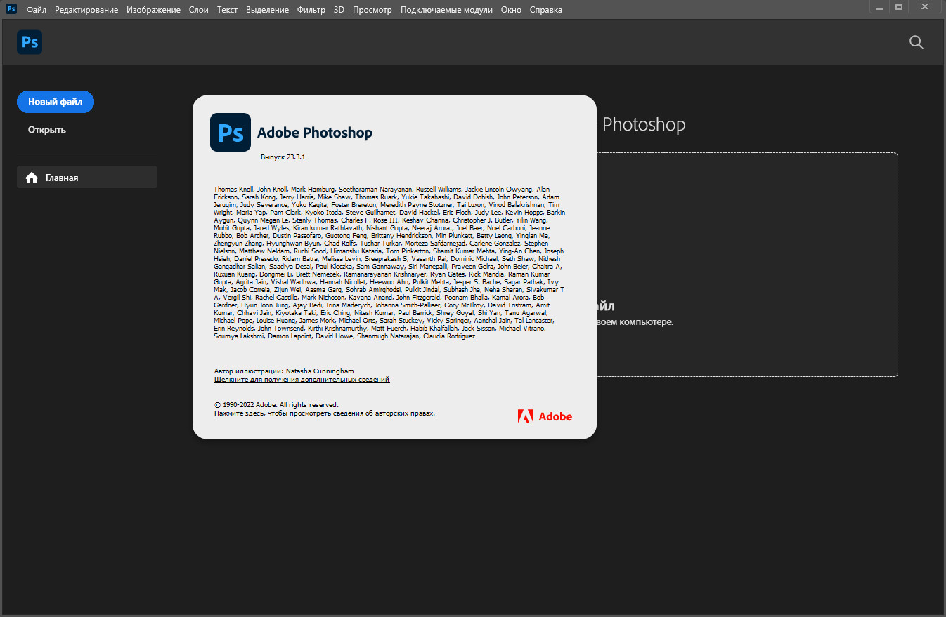Open the copyright information link

click(325, 413)
